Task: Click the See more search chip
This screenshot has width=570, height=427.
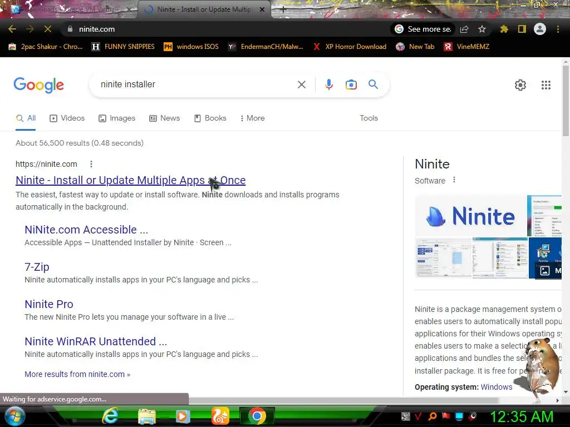Action: pyautogui.click(x=423, y=29)
